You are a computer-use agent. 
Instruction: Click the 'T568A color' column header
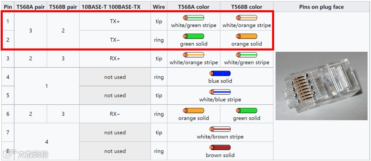[193, 7]
